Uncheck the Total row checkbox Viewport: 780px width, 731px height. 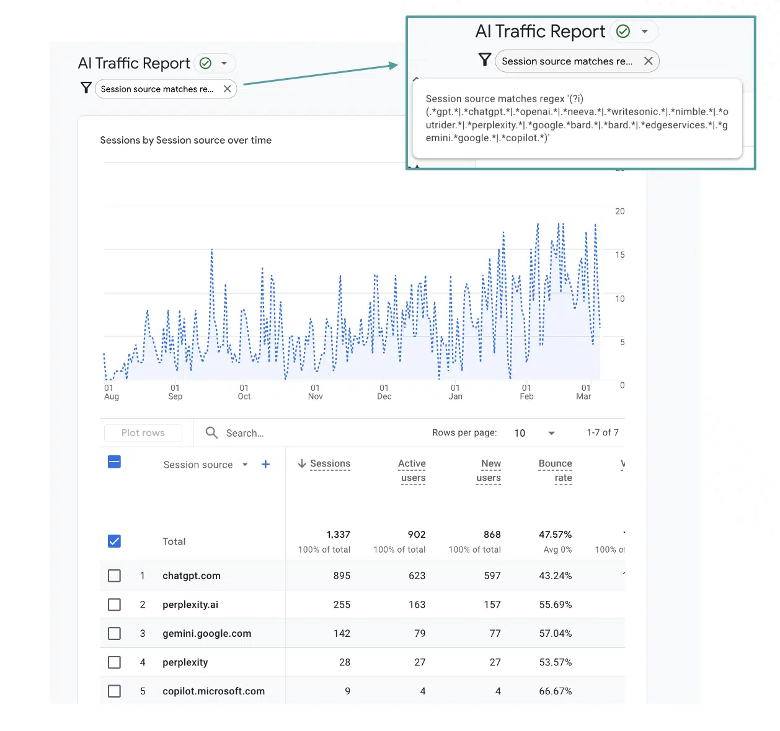(114, 541)
